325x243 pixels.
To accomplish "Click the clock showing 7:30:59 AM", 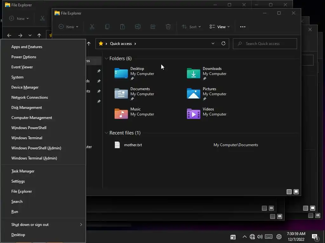I will click(x=296, y=234).
